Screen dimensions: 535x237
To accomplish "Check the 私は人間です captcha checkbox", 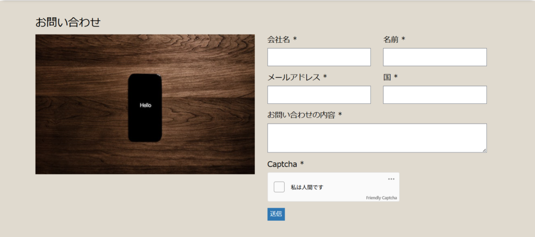I will 279,187.
